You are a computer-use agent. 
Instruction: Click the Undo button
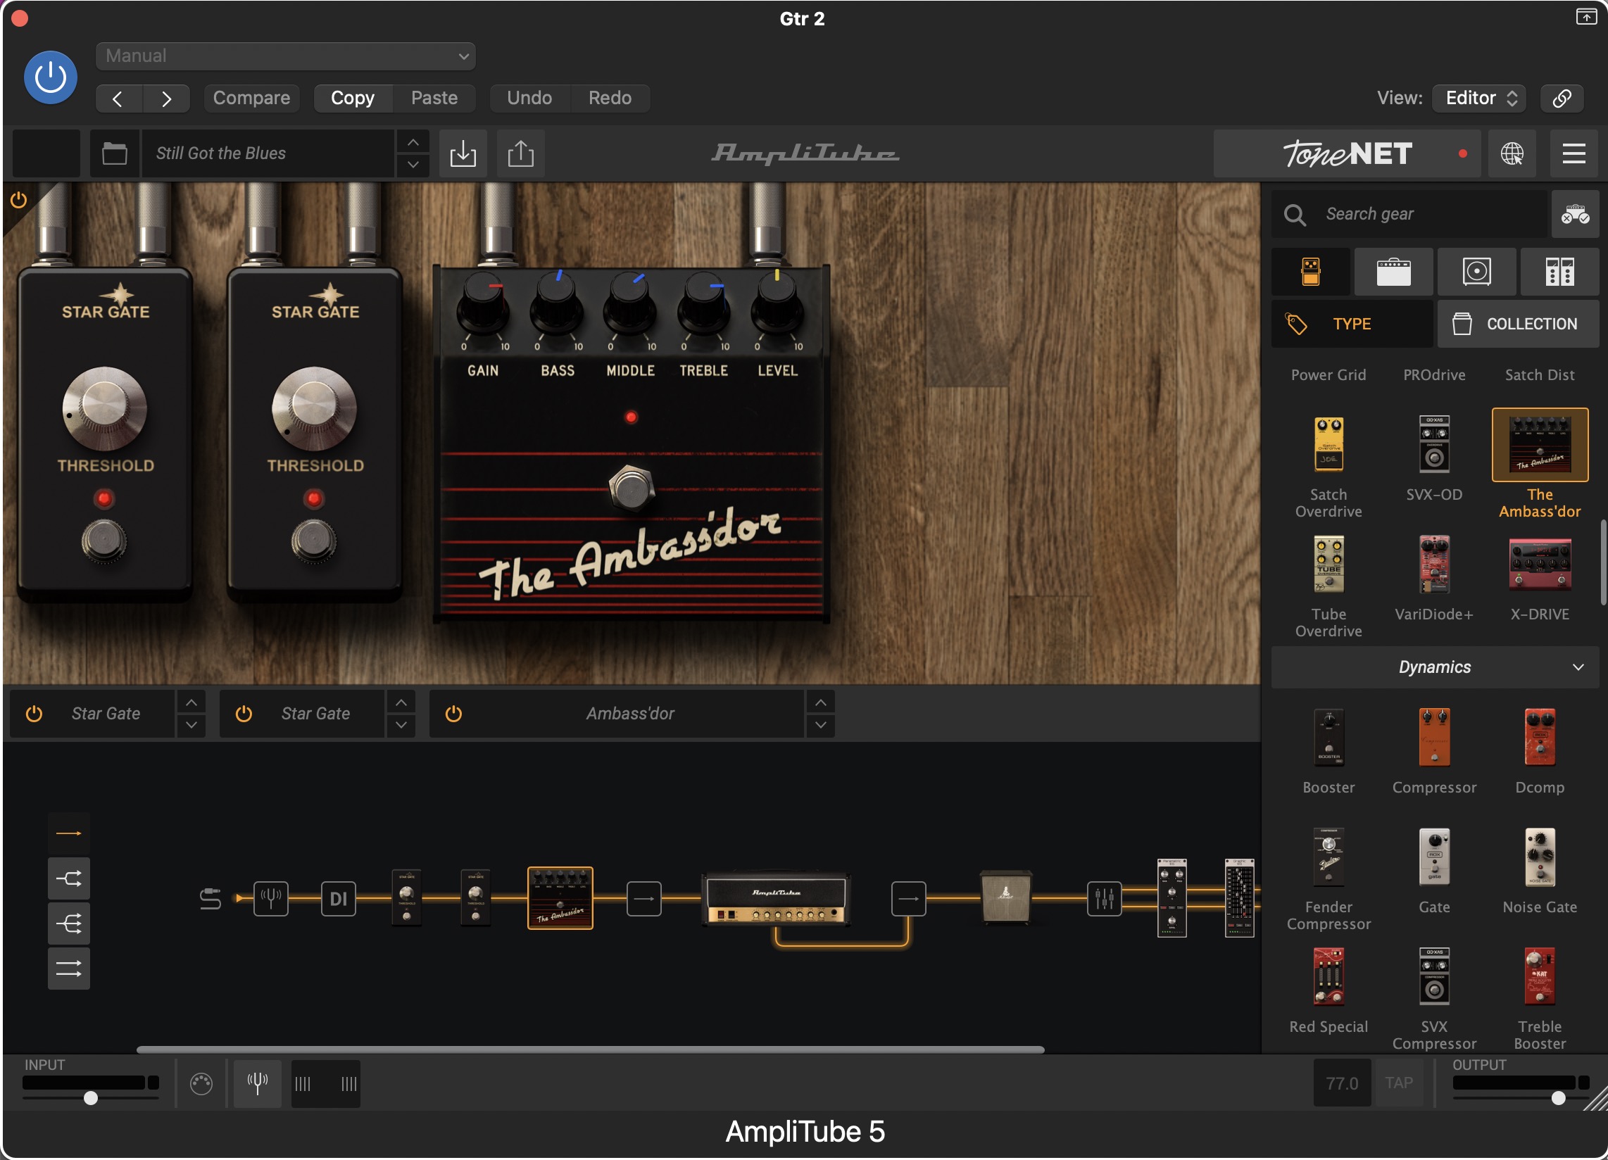529,98
